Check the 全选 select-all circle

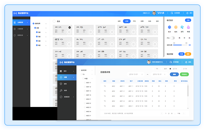[x=54, y=21]
